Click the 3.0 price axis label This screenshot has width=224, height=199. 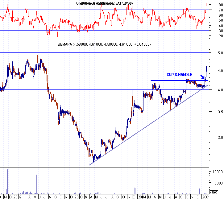(x=220, y=137)
